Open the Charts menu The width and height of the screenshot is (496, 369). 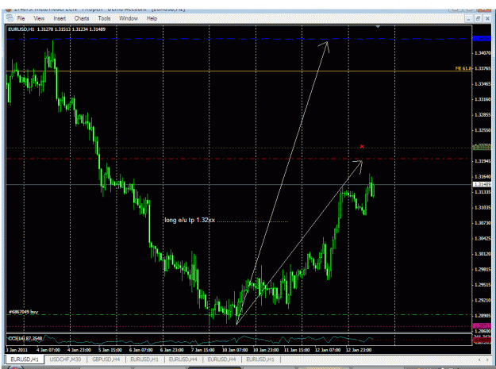click(82, 18)
